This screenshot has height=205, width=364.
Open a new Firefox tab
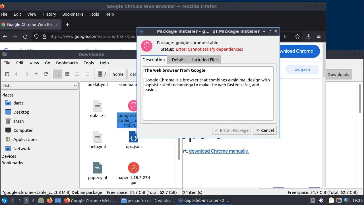(x=67, y=24)
